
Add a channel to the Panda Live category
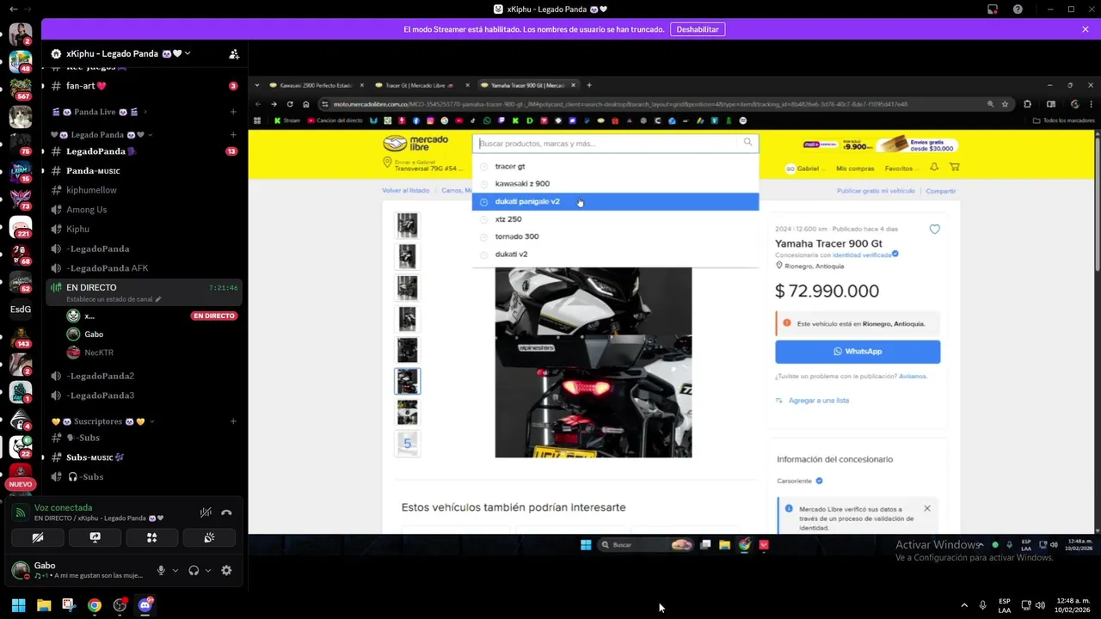(233, 112)
